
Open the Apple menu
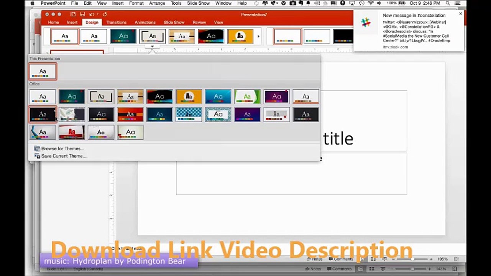(32, 3)
